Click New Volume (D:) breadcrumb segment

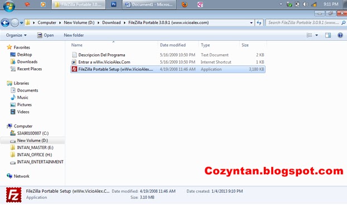[79, 22]
